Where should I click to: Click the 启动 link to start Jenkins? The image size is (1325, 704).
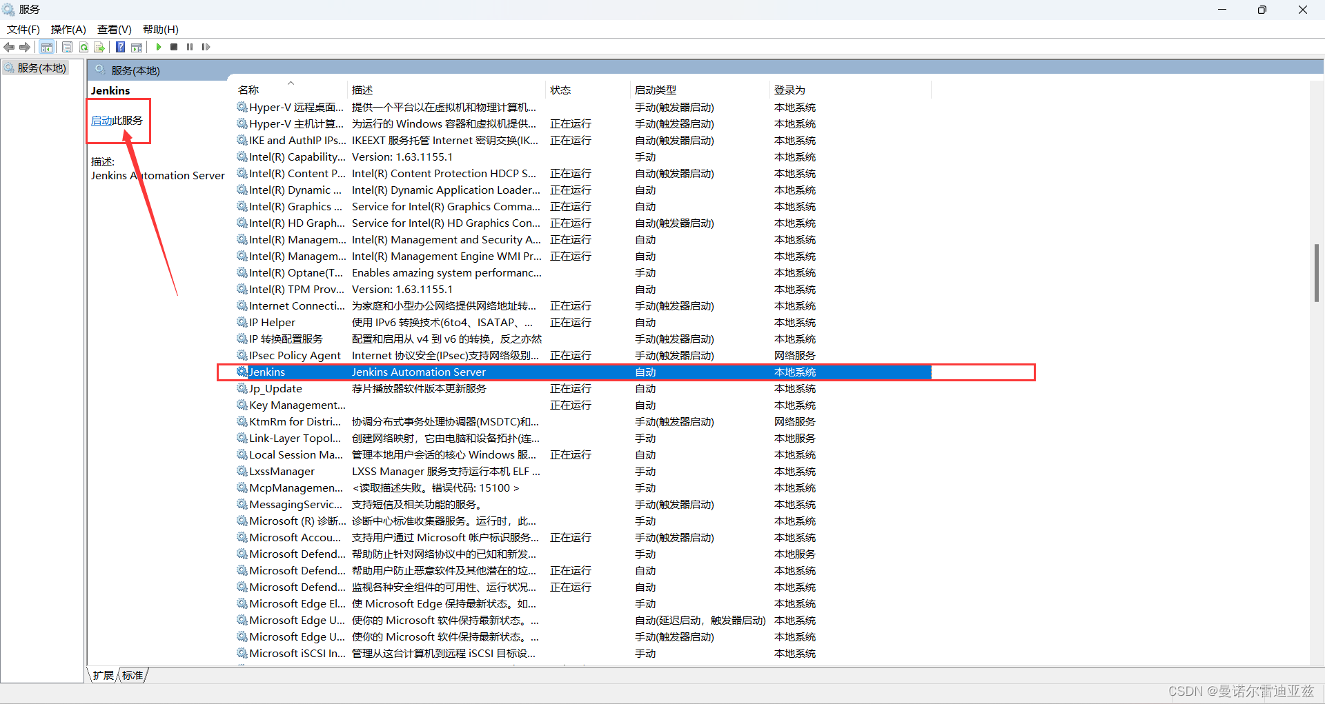coord(101,120)
